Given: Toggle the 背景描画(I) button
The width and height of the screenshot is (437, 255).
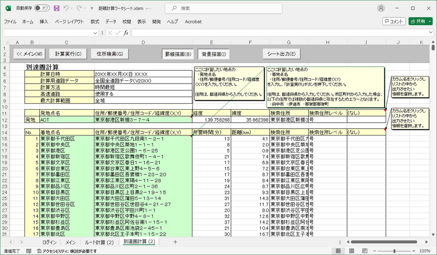Looking at the screenshot, I should click(x=213, y=54).
